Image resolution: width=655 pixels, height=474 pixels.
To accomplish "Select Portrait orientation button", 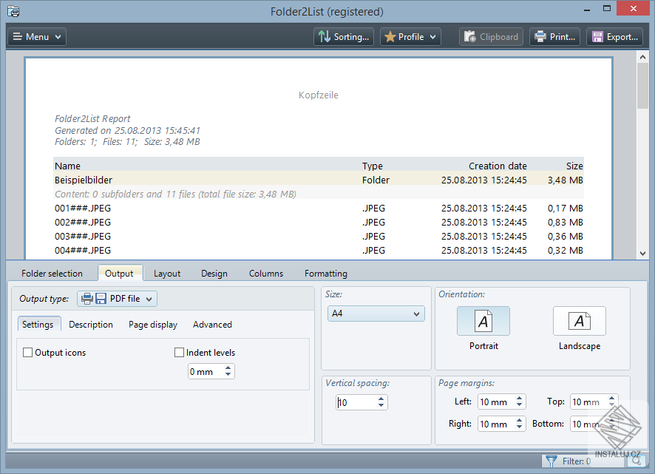I will point(483,320).
